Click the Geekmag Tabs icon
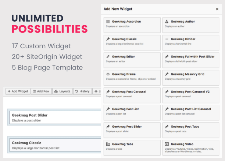 point(108,144)
